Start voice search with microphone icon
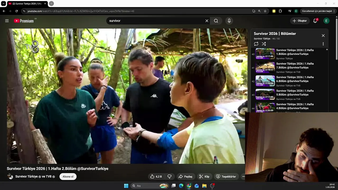This screenshot has width=338, height=190. point(229,21)
